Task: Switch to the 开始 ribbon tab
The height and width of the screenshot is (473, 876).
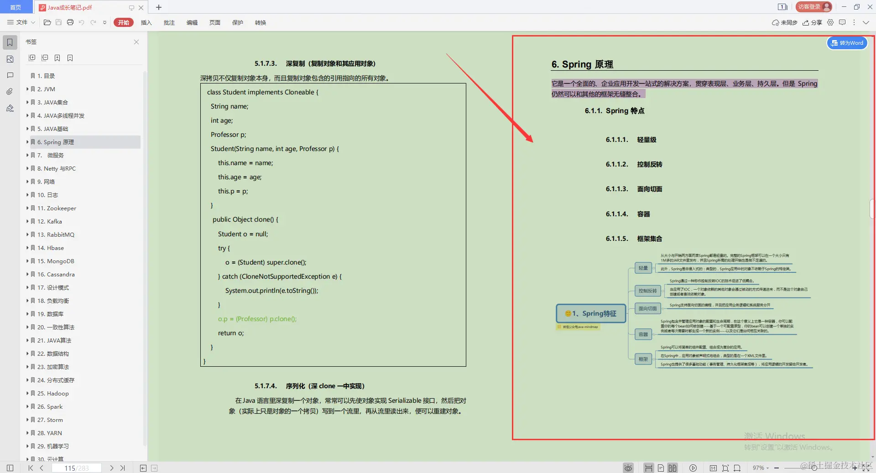Action: click(x=123, y=22)
